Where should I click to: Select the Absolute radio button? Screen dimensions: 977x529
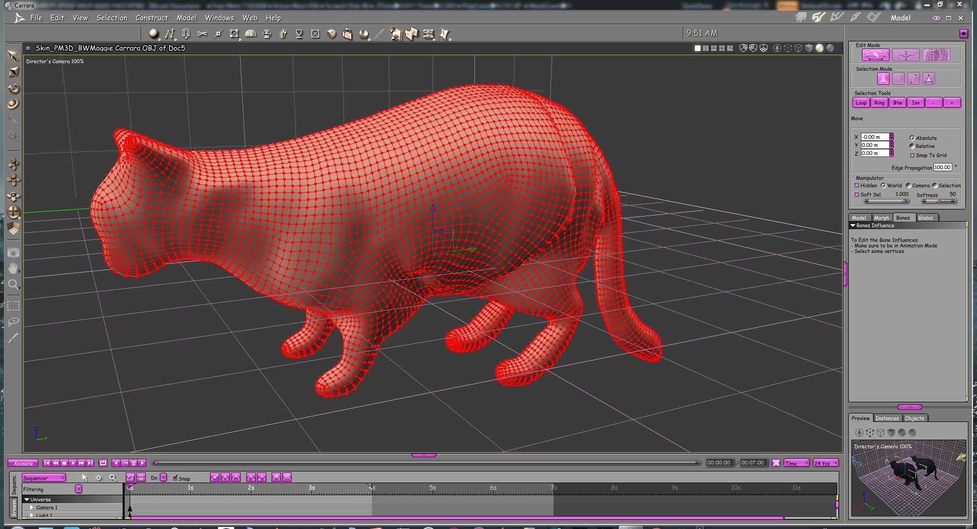[x=912, y=138]
